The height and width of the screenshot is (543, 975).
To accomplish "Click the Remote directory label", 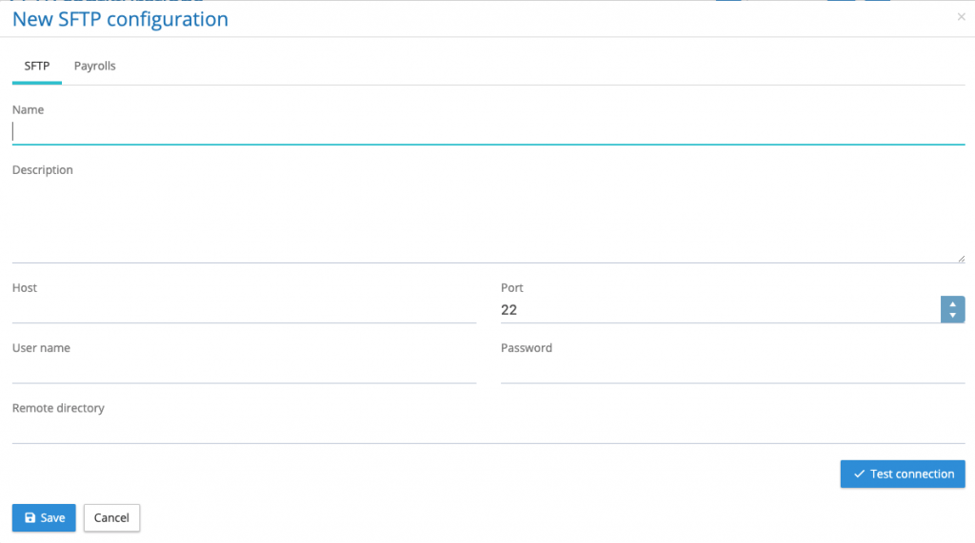I will point(58,408).
